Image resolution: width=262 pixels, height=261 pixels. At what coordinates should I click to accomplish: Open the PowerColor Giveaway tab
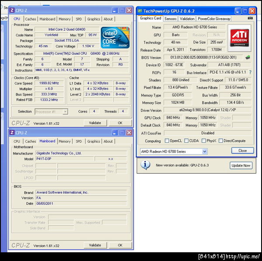click(214, 19)
